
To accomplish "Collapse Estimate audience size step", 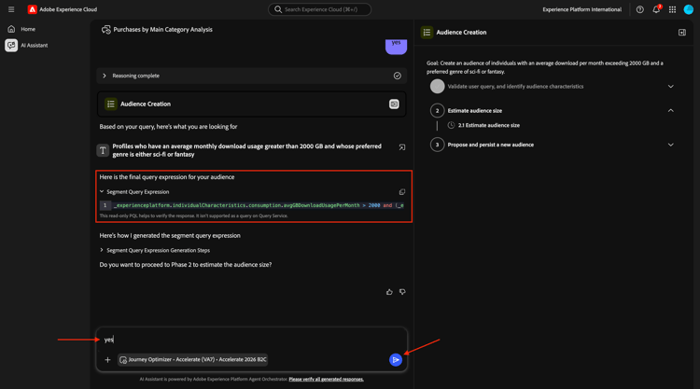I will pos(670,111).
